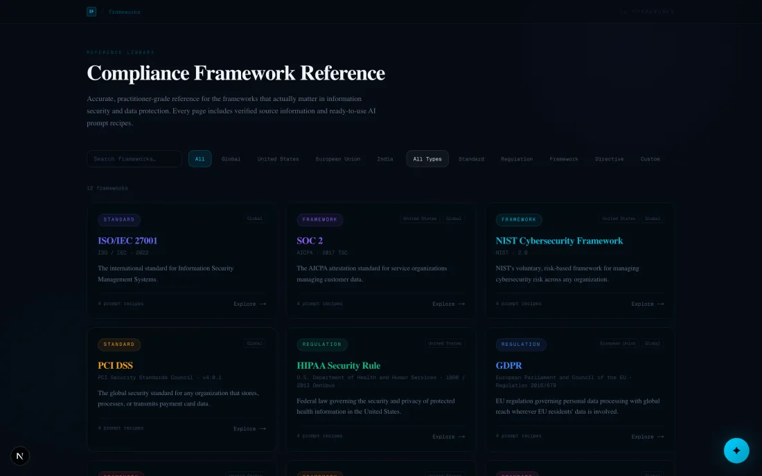Click United States tag on NIST card

(619, 219)
